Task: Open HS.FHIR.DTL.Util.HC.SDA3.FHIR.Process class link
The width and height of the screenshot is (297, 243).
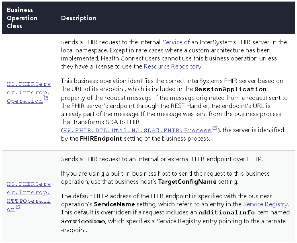Action: coord(137,130)
